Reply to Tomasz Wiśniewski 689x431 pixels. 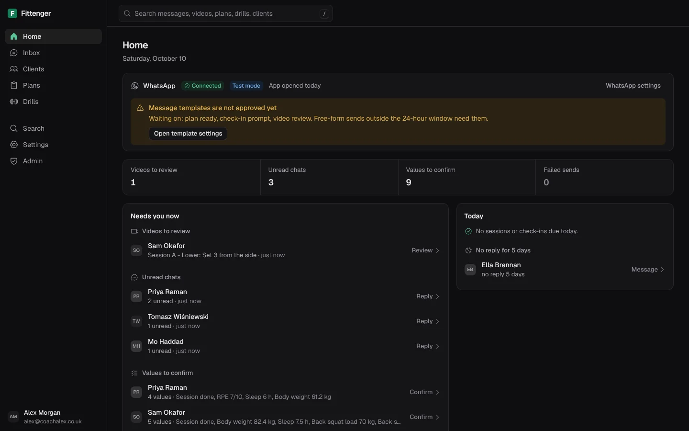point(428,321)
